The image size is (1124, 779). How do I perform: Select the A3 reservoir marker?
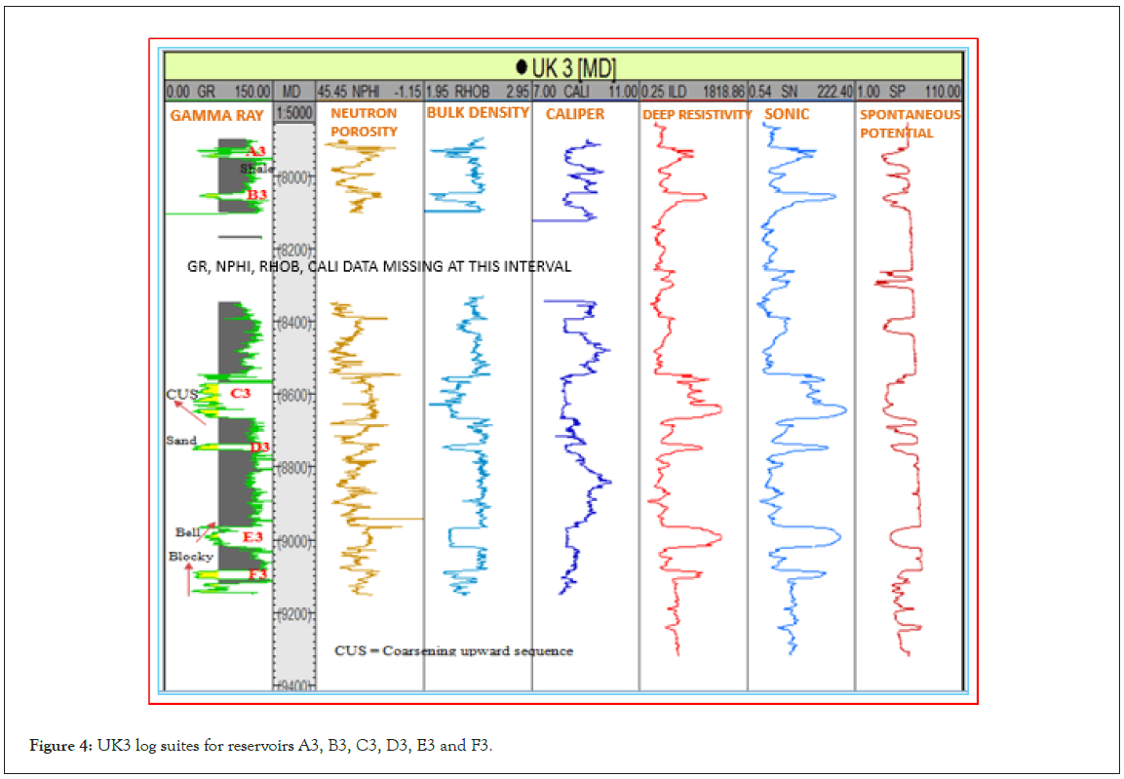coord(255,151)
